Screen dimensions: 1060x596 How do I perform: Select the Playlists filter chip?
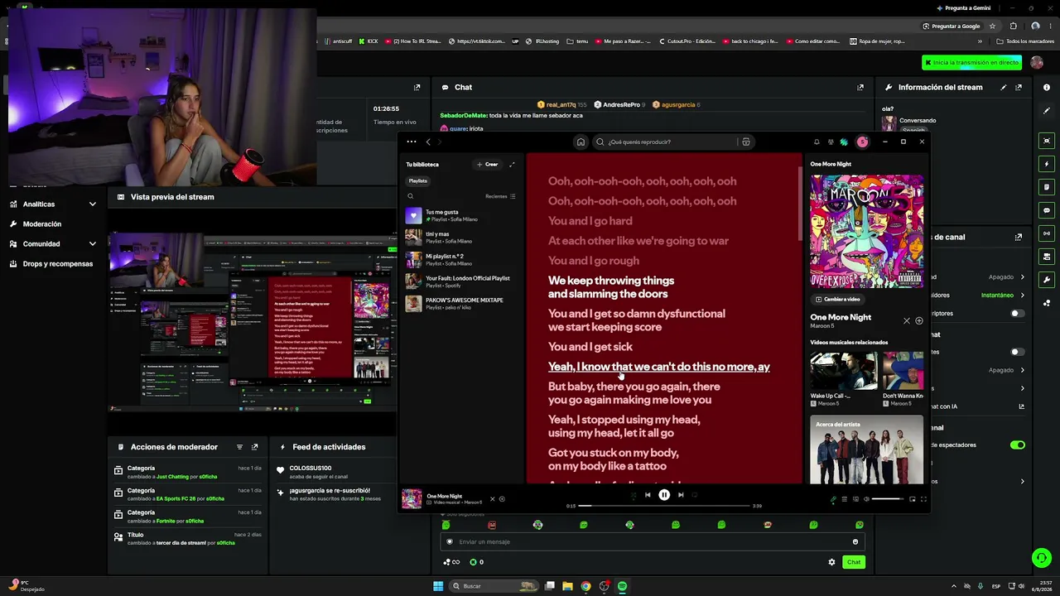pos(418,180)
